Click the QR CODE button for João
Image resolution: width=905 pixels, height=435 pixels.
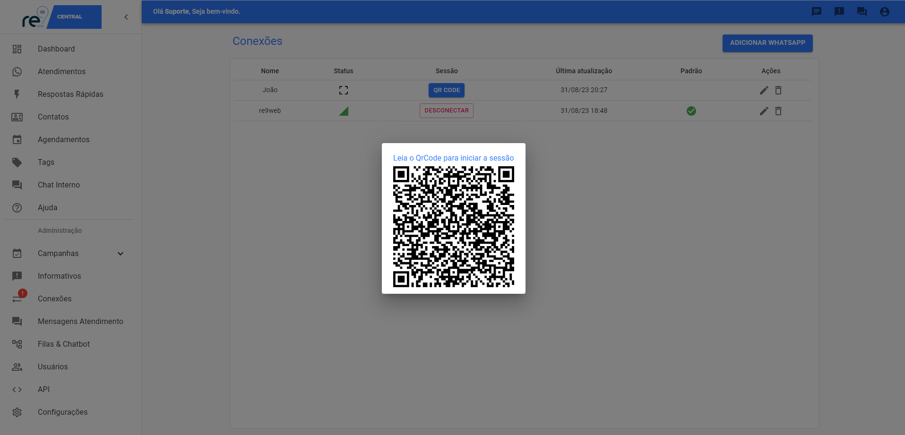[x=447, y=90]
